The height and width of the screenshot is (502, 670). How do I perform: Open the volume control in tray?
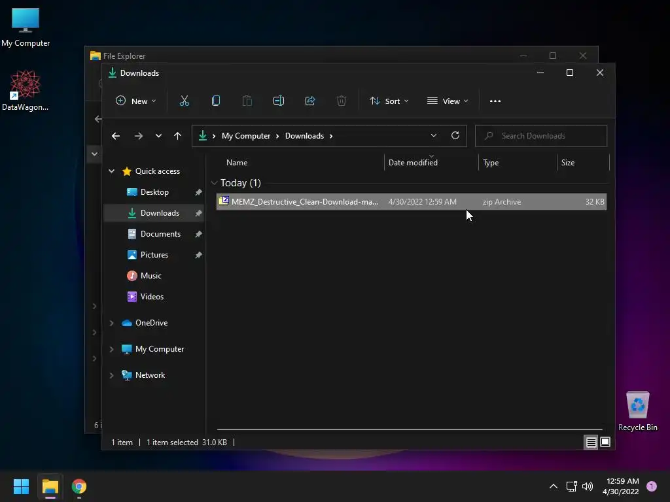tap(588, 486)
